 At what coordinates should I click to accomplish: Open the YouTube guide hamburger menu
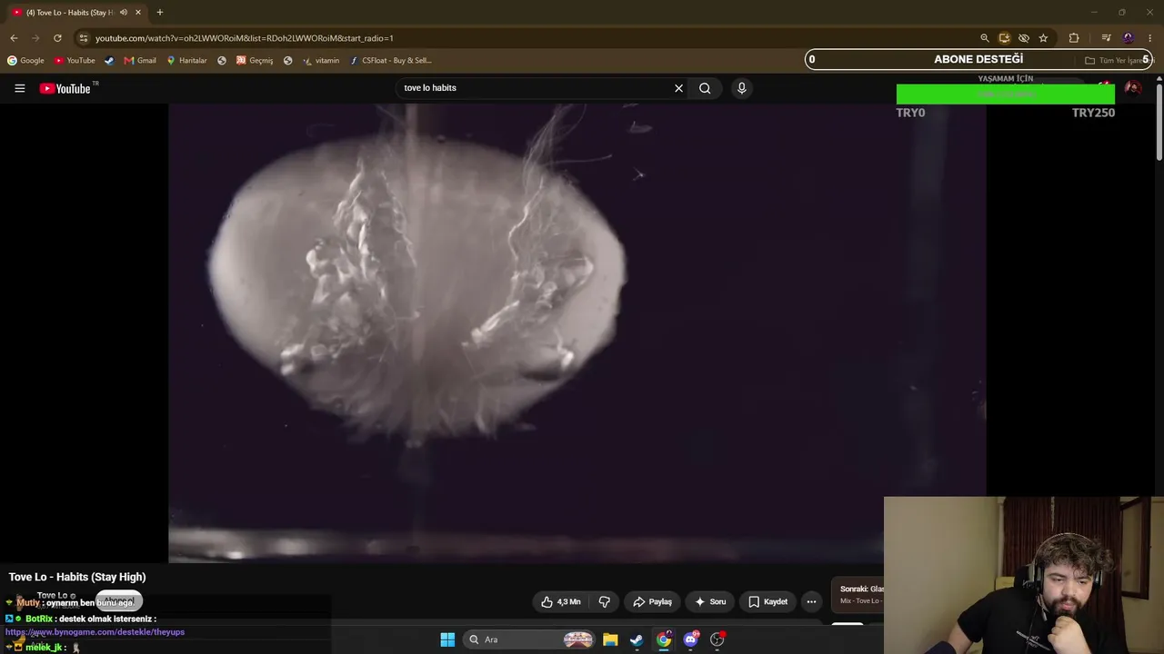[x=20, y=88]
